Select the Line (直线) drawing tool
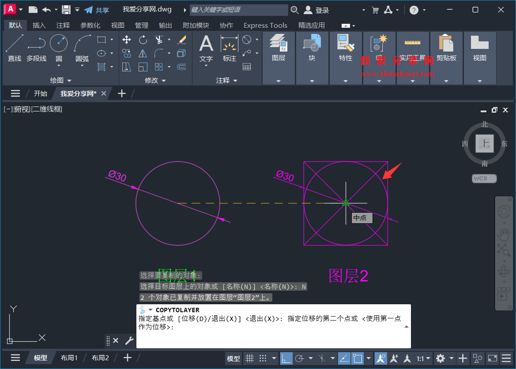The width and height of the screenshot is (516, 369). (x=15, y=48)
